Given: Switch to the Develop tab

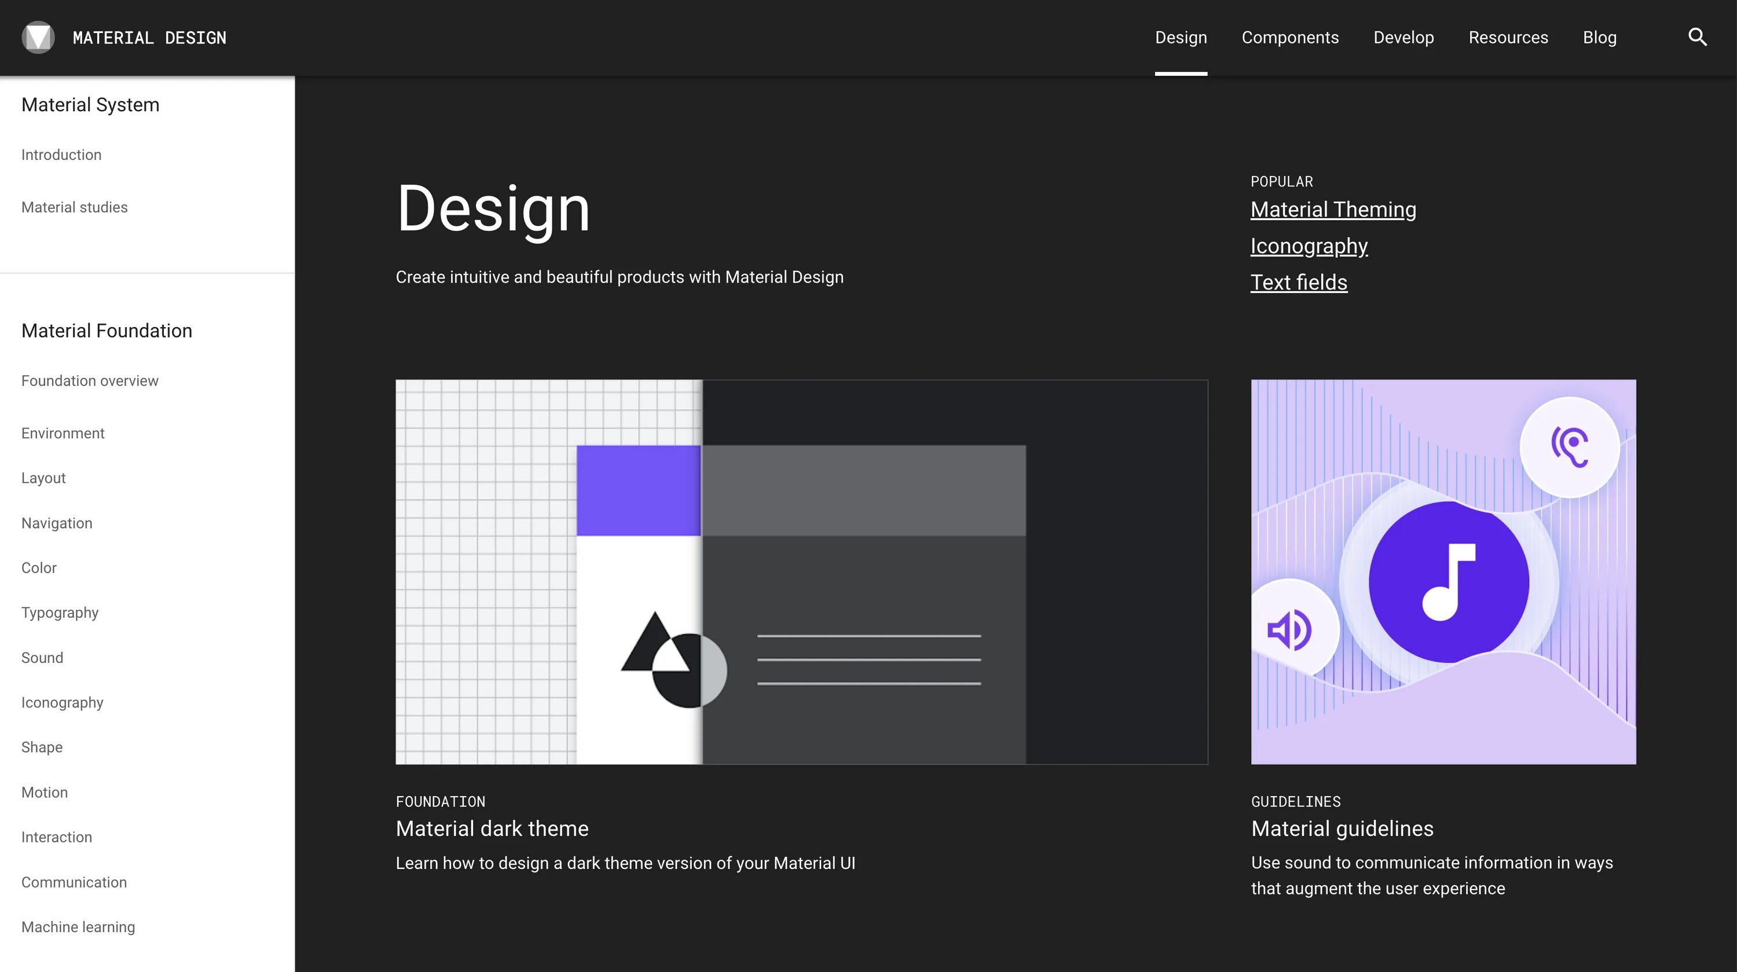Looking at the screenshot, I should click(1403, 38).
